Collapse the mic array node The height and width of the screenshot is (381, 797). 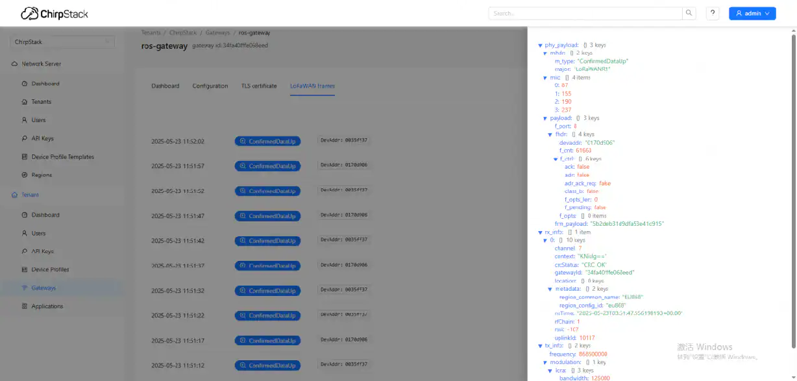[x=545, y=78]
